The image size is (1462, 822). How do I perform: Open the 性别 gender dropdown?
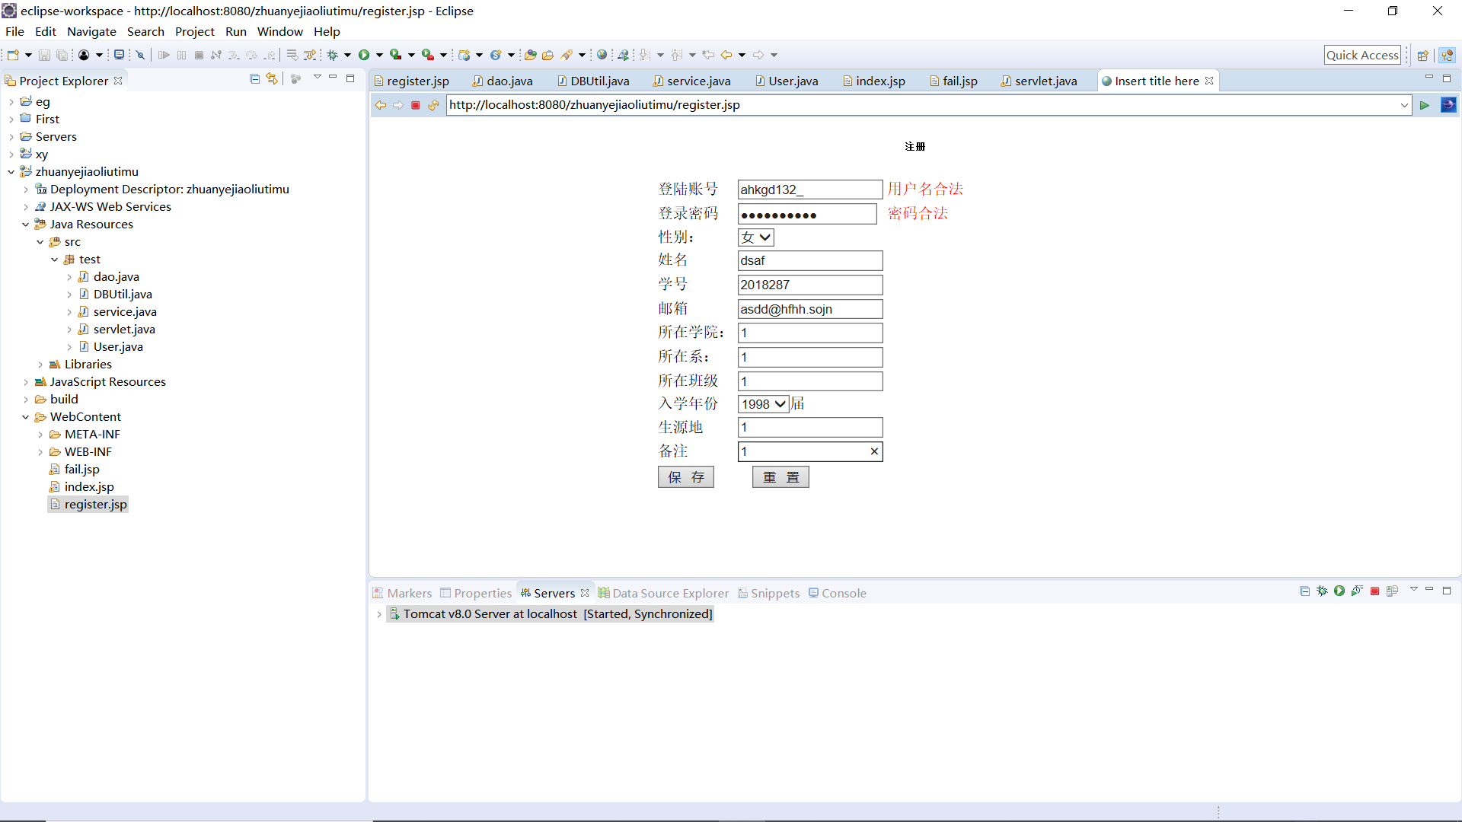tap(755, 237)
